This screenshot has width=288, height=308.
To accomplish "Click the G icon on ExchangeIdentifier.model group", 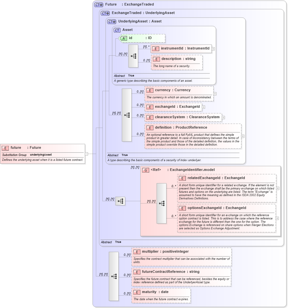I will click(145, 170).
